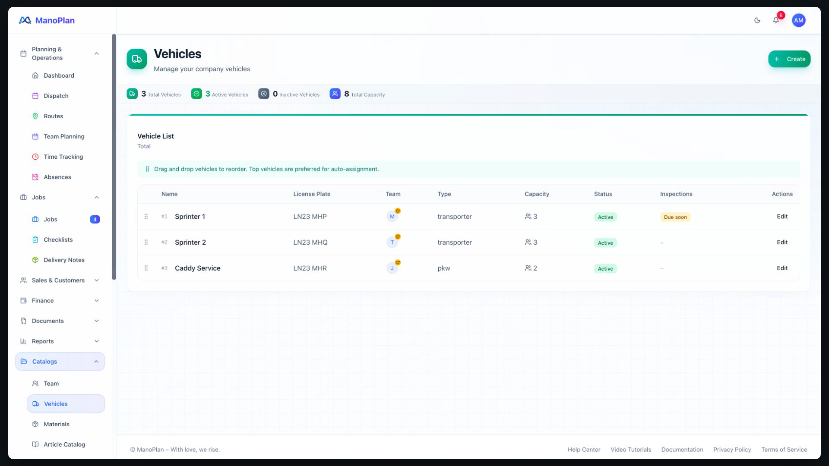Viewport: 829px width, 466px height.
Task: Click license plate LN23 MHR
Action: [310, 268]
